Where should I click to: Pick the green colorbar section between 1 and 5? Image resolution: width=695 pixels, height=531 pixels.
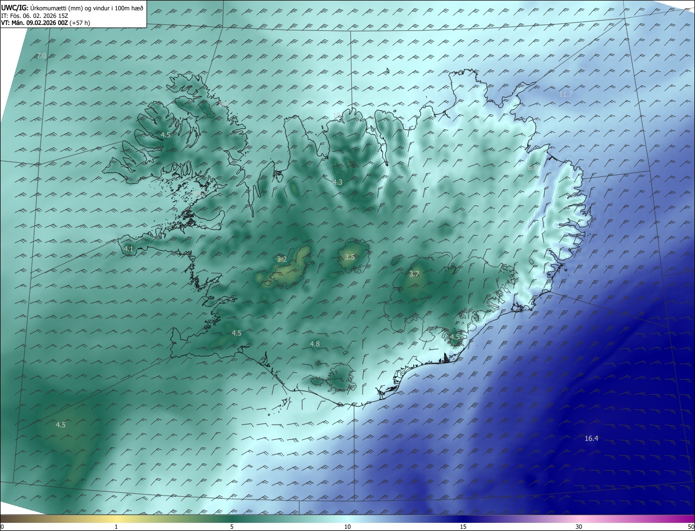(x=174, y=519)
